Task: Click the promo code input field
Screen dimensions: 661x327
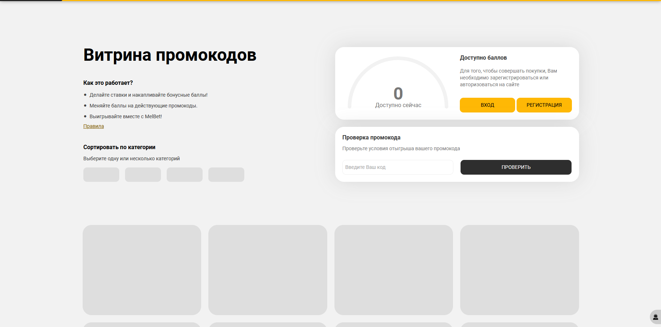Action: coord(397,167)
